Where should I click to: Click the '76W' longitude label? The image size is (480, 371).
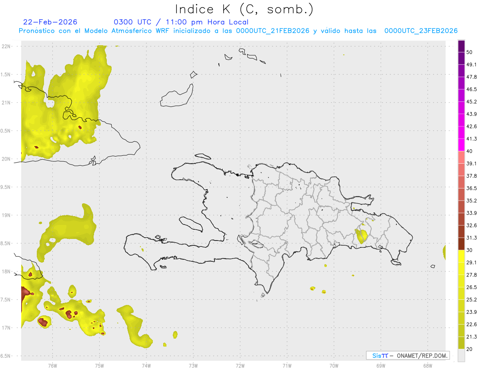pos(52,365)
